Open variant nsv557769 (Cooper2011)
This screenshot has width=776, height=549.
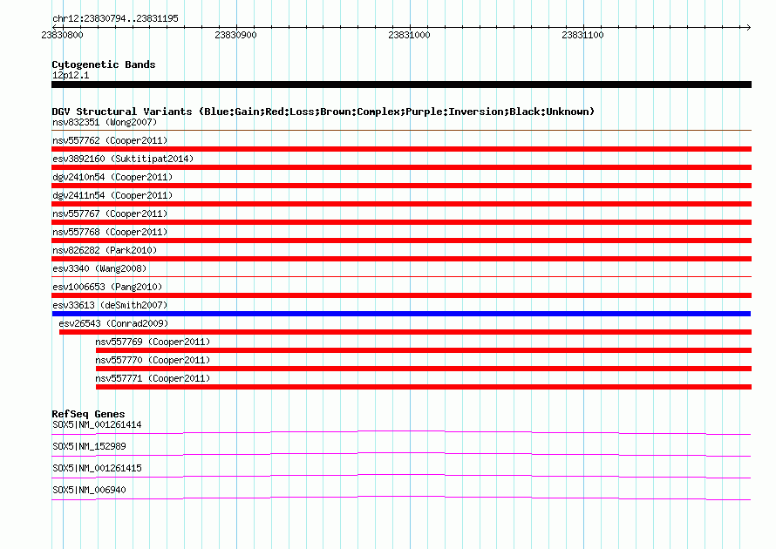pos(153,342)
